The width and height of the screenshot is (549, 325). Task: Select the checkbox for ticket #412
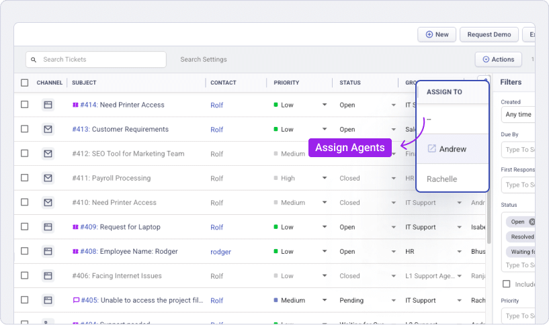(24, 153)
